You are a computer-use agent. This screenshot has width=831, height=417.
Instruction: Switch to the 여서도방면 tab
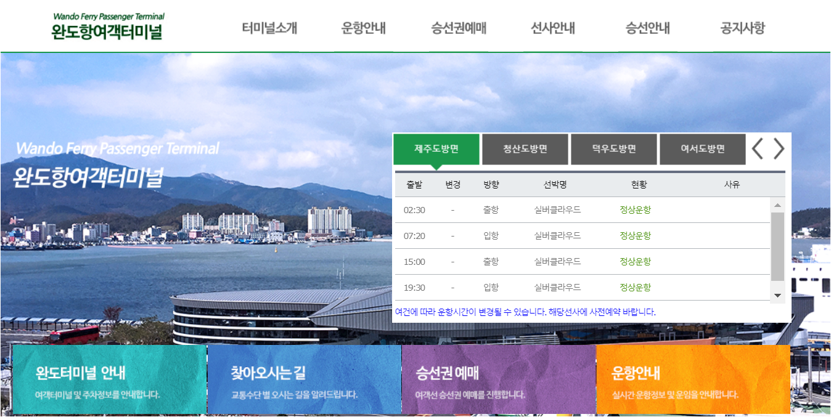click(703, 149)
